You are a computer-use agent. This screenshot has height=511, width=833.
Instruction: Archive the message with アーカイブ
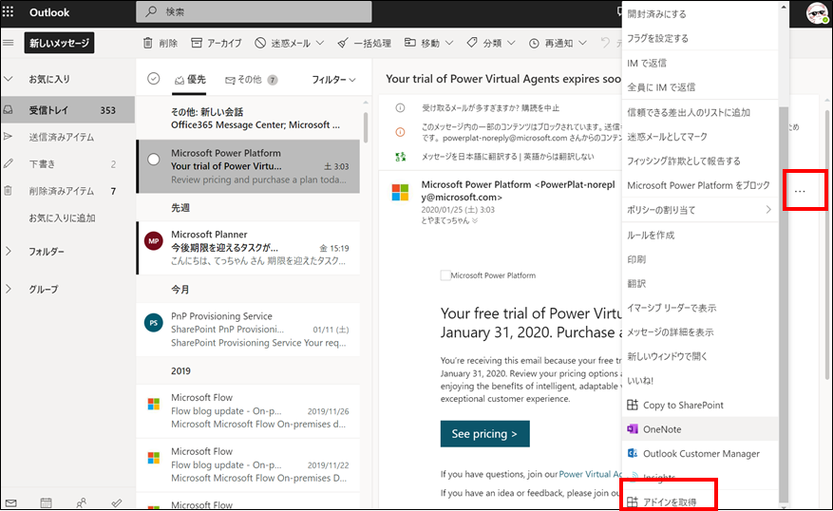coord(217,43)
